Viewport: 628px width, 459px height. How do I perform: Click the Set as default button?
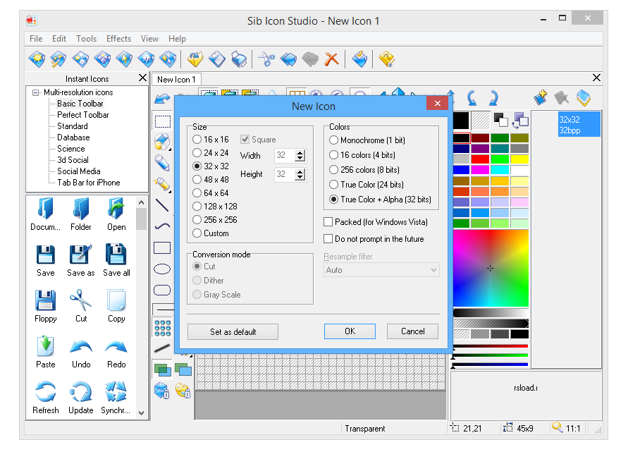(x=233, y=331)
